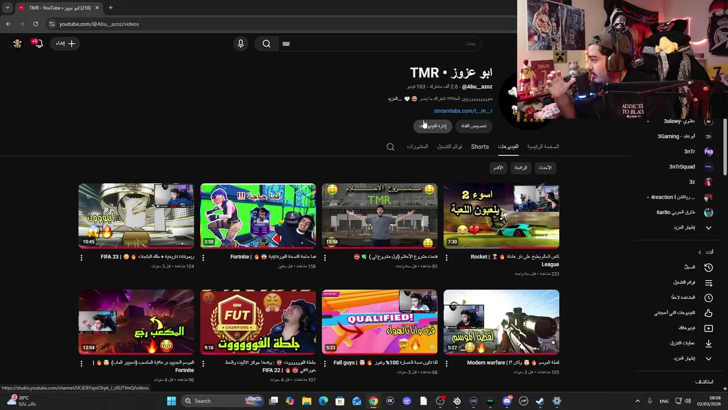The image size is (728, 410).
Task: Click the YouTube search magnifier button
Action: pos(266,43)
